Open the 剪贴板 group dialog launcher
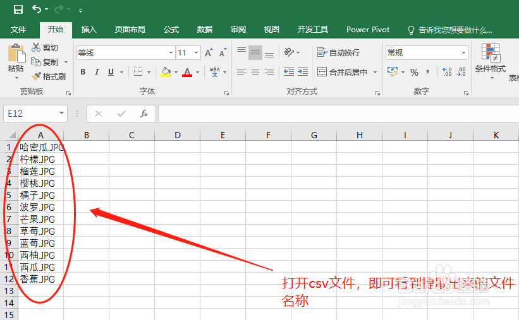 click(68, 93)
